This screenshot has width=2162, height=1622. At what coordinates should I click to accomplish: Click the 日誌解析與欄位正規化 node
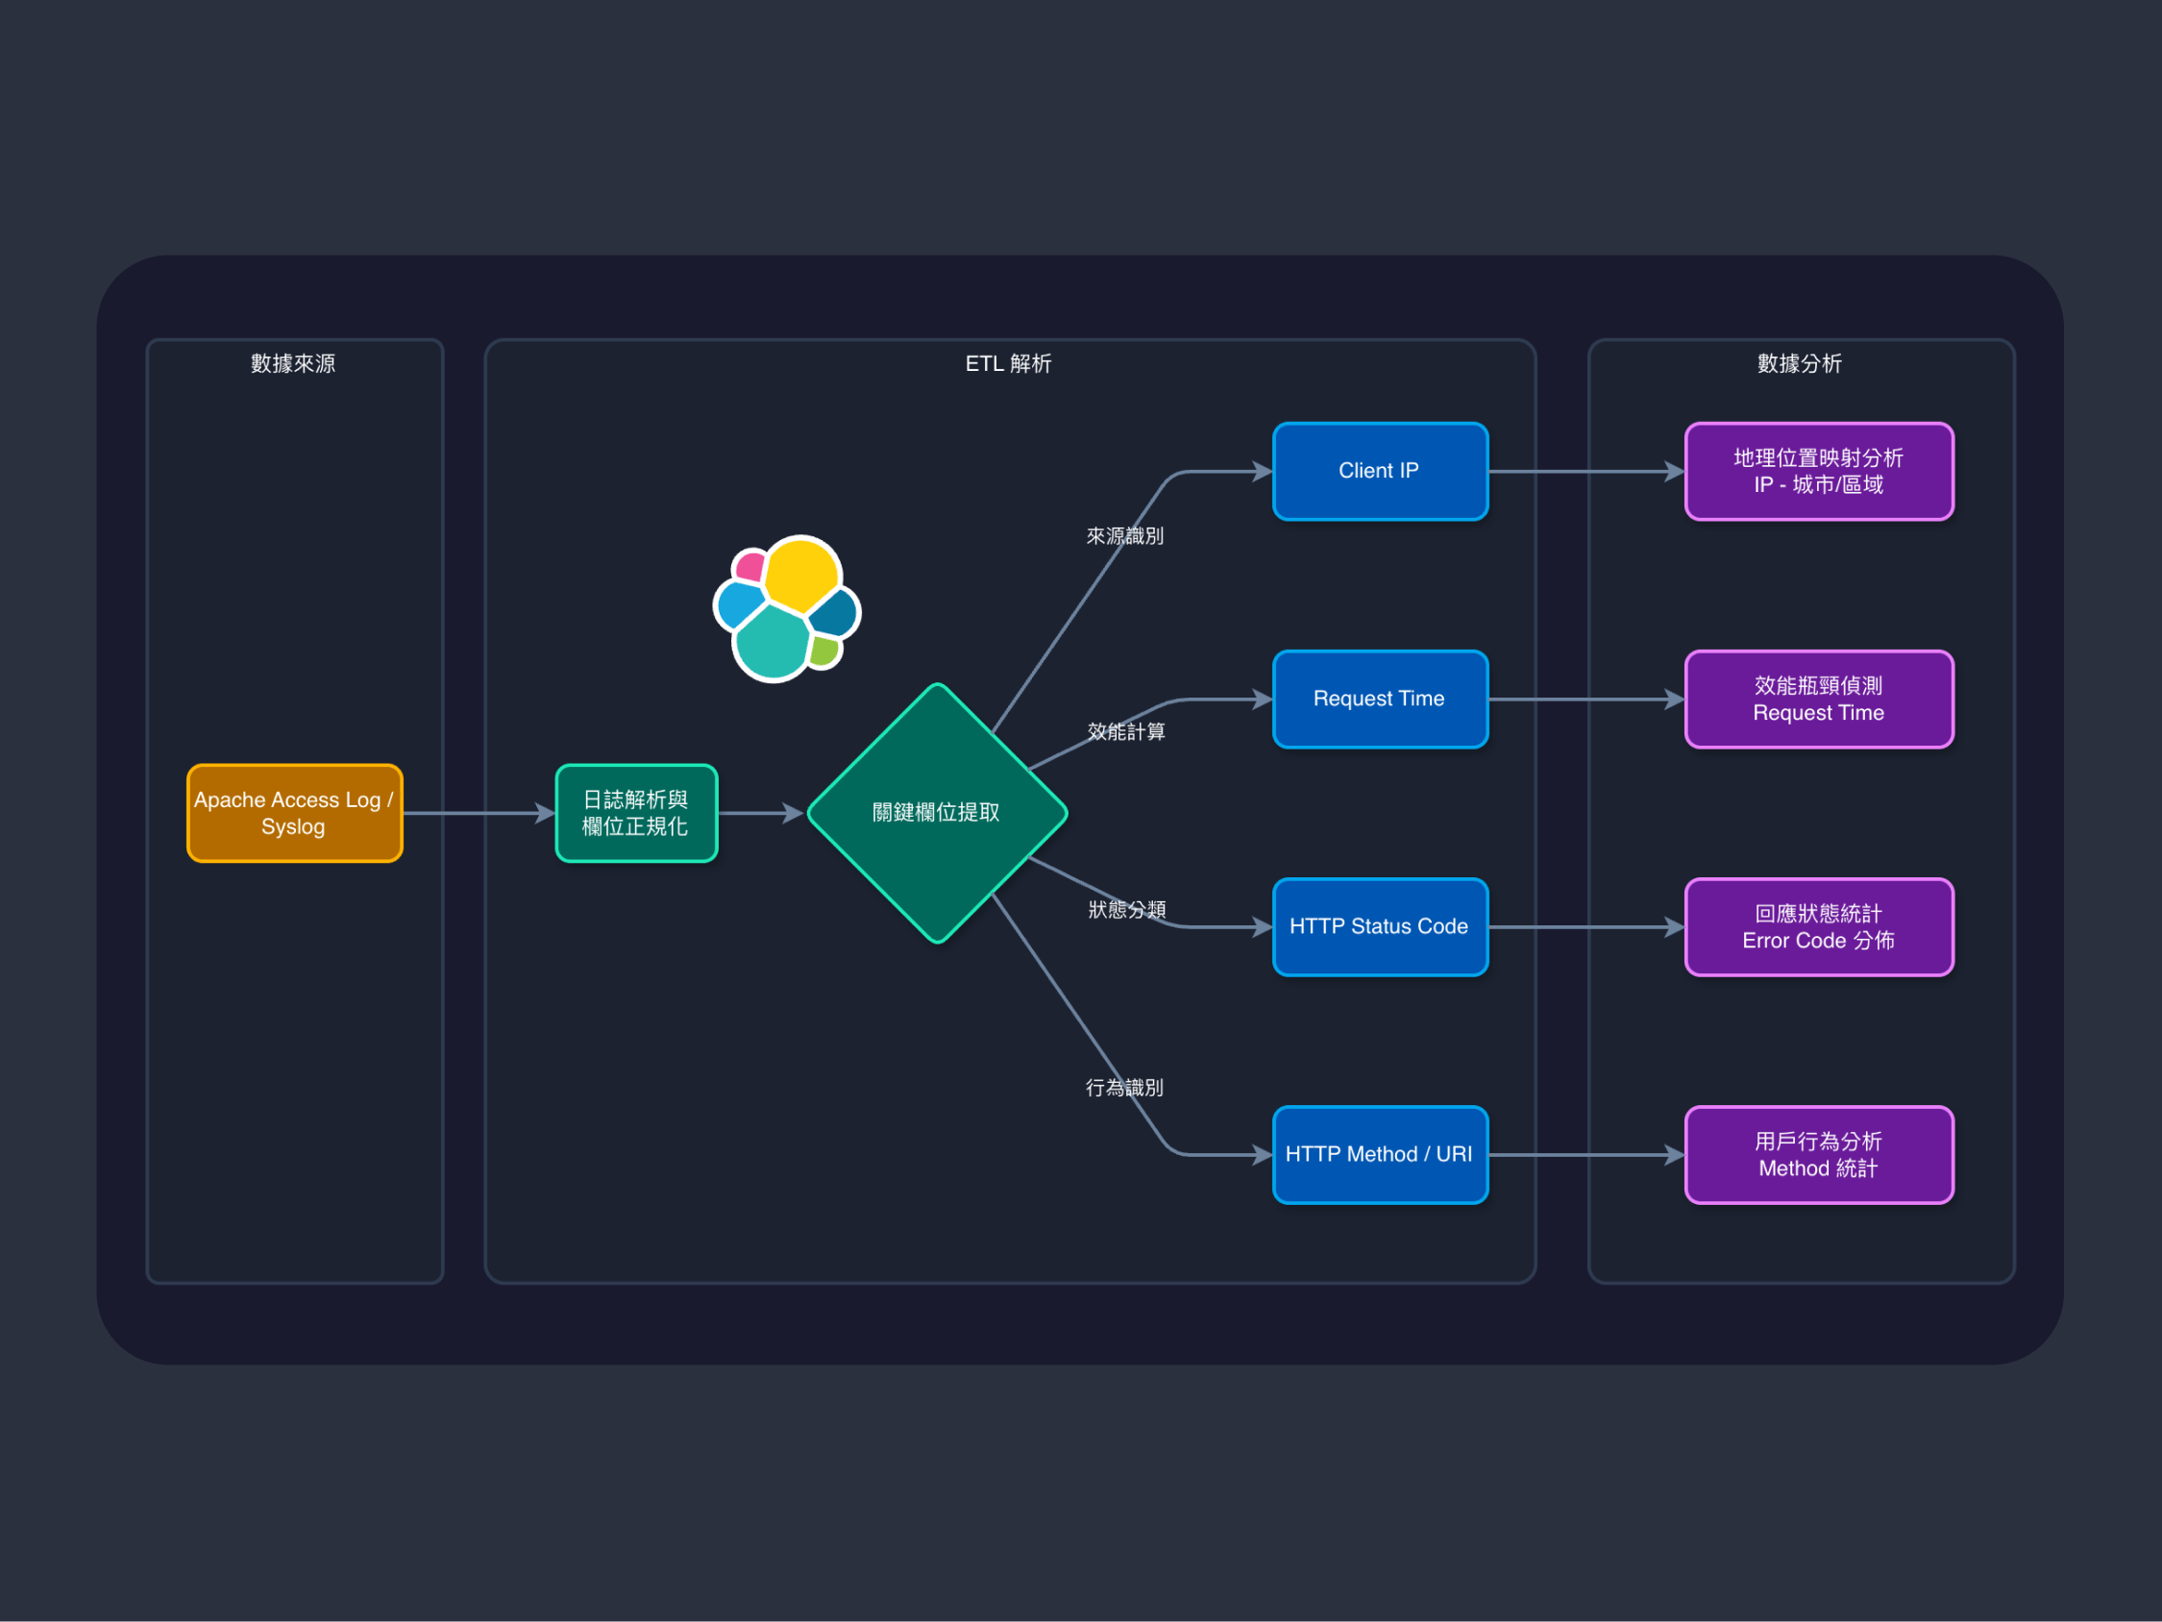coord(636,814)
